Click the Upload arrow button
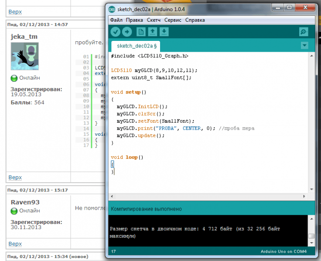This screenshot has height=261, width=321. 127,32
